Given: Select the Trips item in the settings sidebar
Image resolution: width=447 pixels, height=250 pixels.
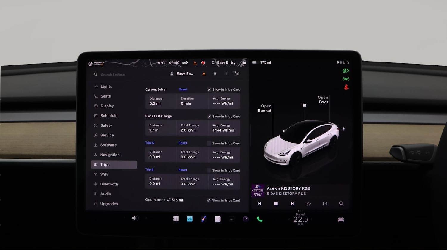Looking at the screenshot, I should click(x=105, y=164).
